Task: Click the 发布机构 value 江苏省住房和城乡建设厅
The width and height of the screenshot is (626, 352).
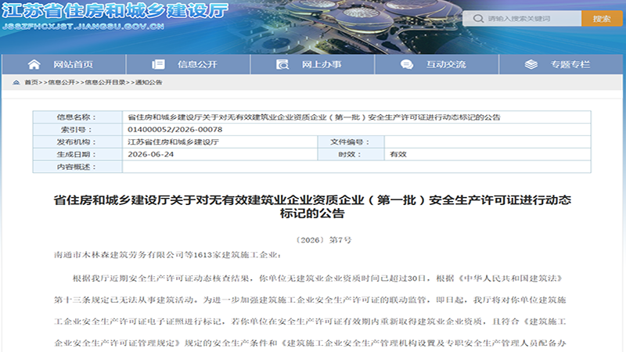Action: pyautogui.click(x=173, y=142)
